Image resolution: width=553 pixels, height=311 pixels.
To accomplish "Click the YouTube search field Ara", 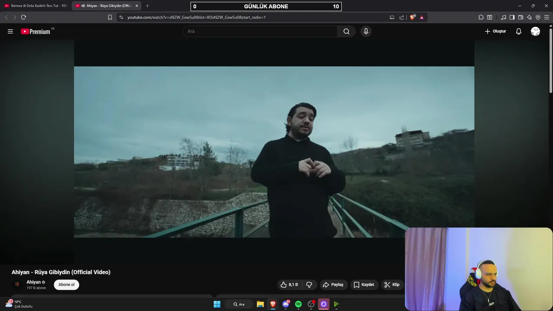I will [261, 32].
